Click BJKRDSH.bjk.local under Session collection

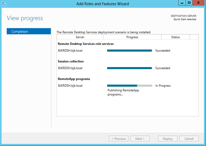pos(70,68)
